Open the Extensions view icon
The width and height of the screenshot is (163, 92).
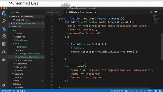click(4, 44)
